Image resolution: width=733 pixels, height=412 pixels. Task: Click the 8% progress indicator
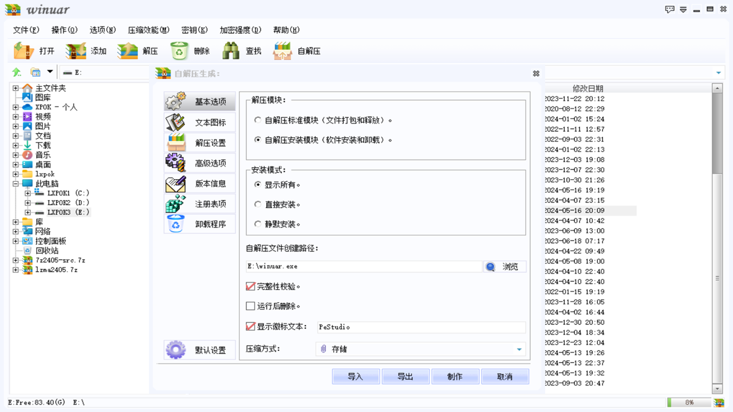click(x=690, y=403)
